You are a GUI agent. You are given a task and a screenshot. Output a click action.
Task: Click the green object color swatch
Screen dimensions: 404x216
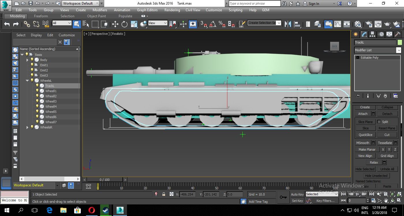tap(400, 42)
